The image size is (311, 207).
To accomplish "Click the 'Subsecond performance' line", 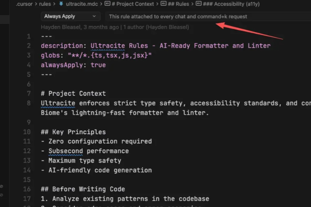I will coord(85,151).
